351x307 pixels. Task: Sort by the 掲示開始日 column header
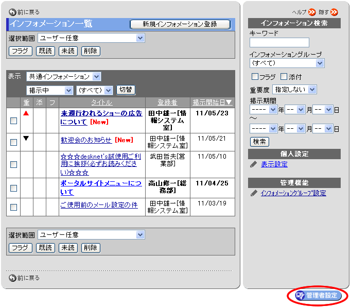(x=212, y=102)
